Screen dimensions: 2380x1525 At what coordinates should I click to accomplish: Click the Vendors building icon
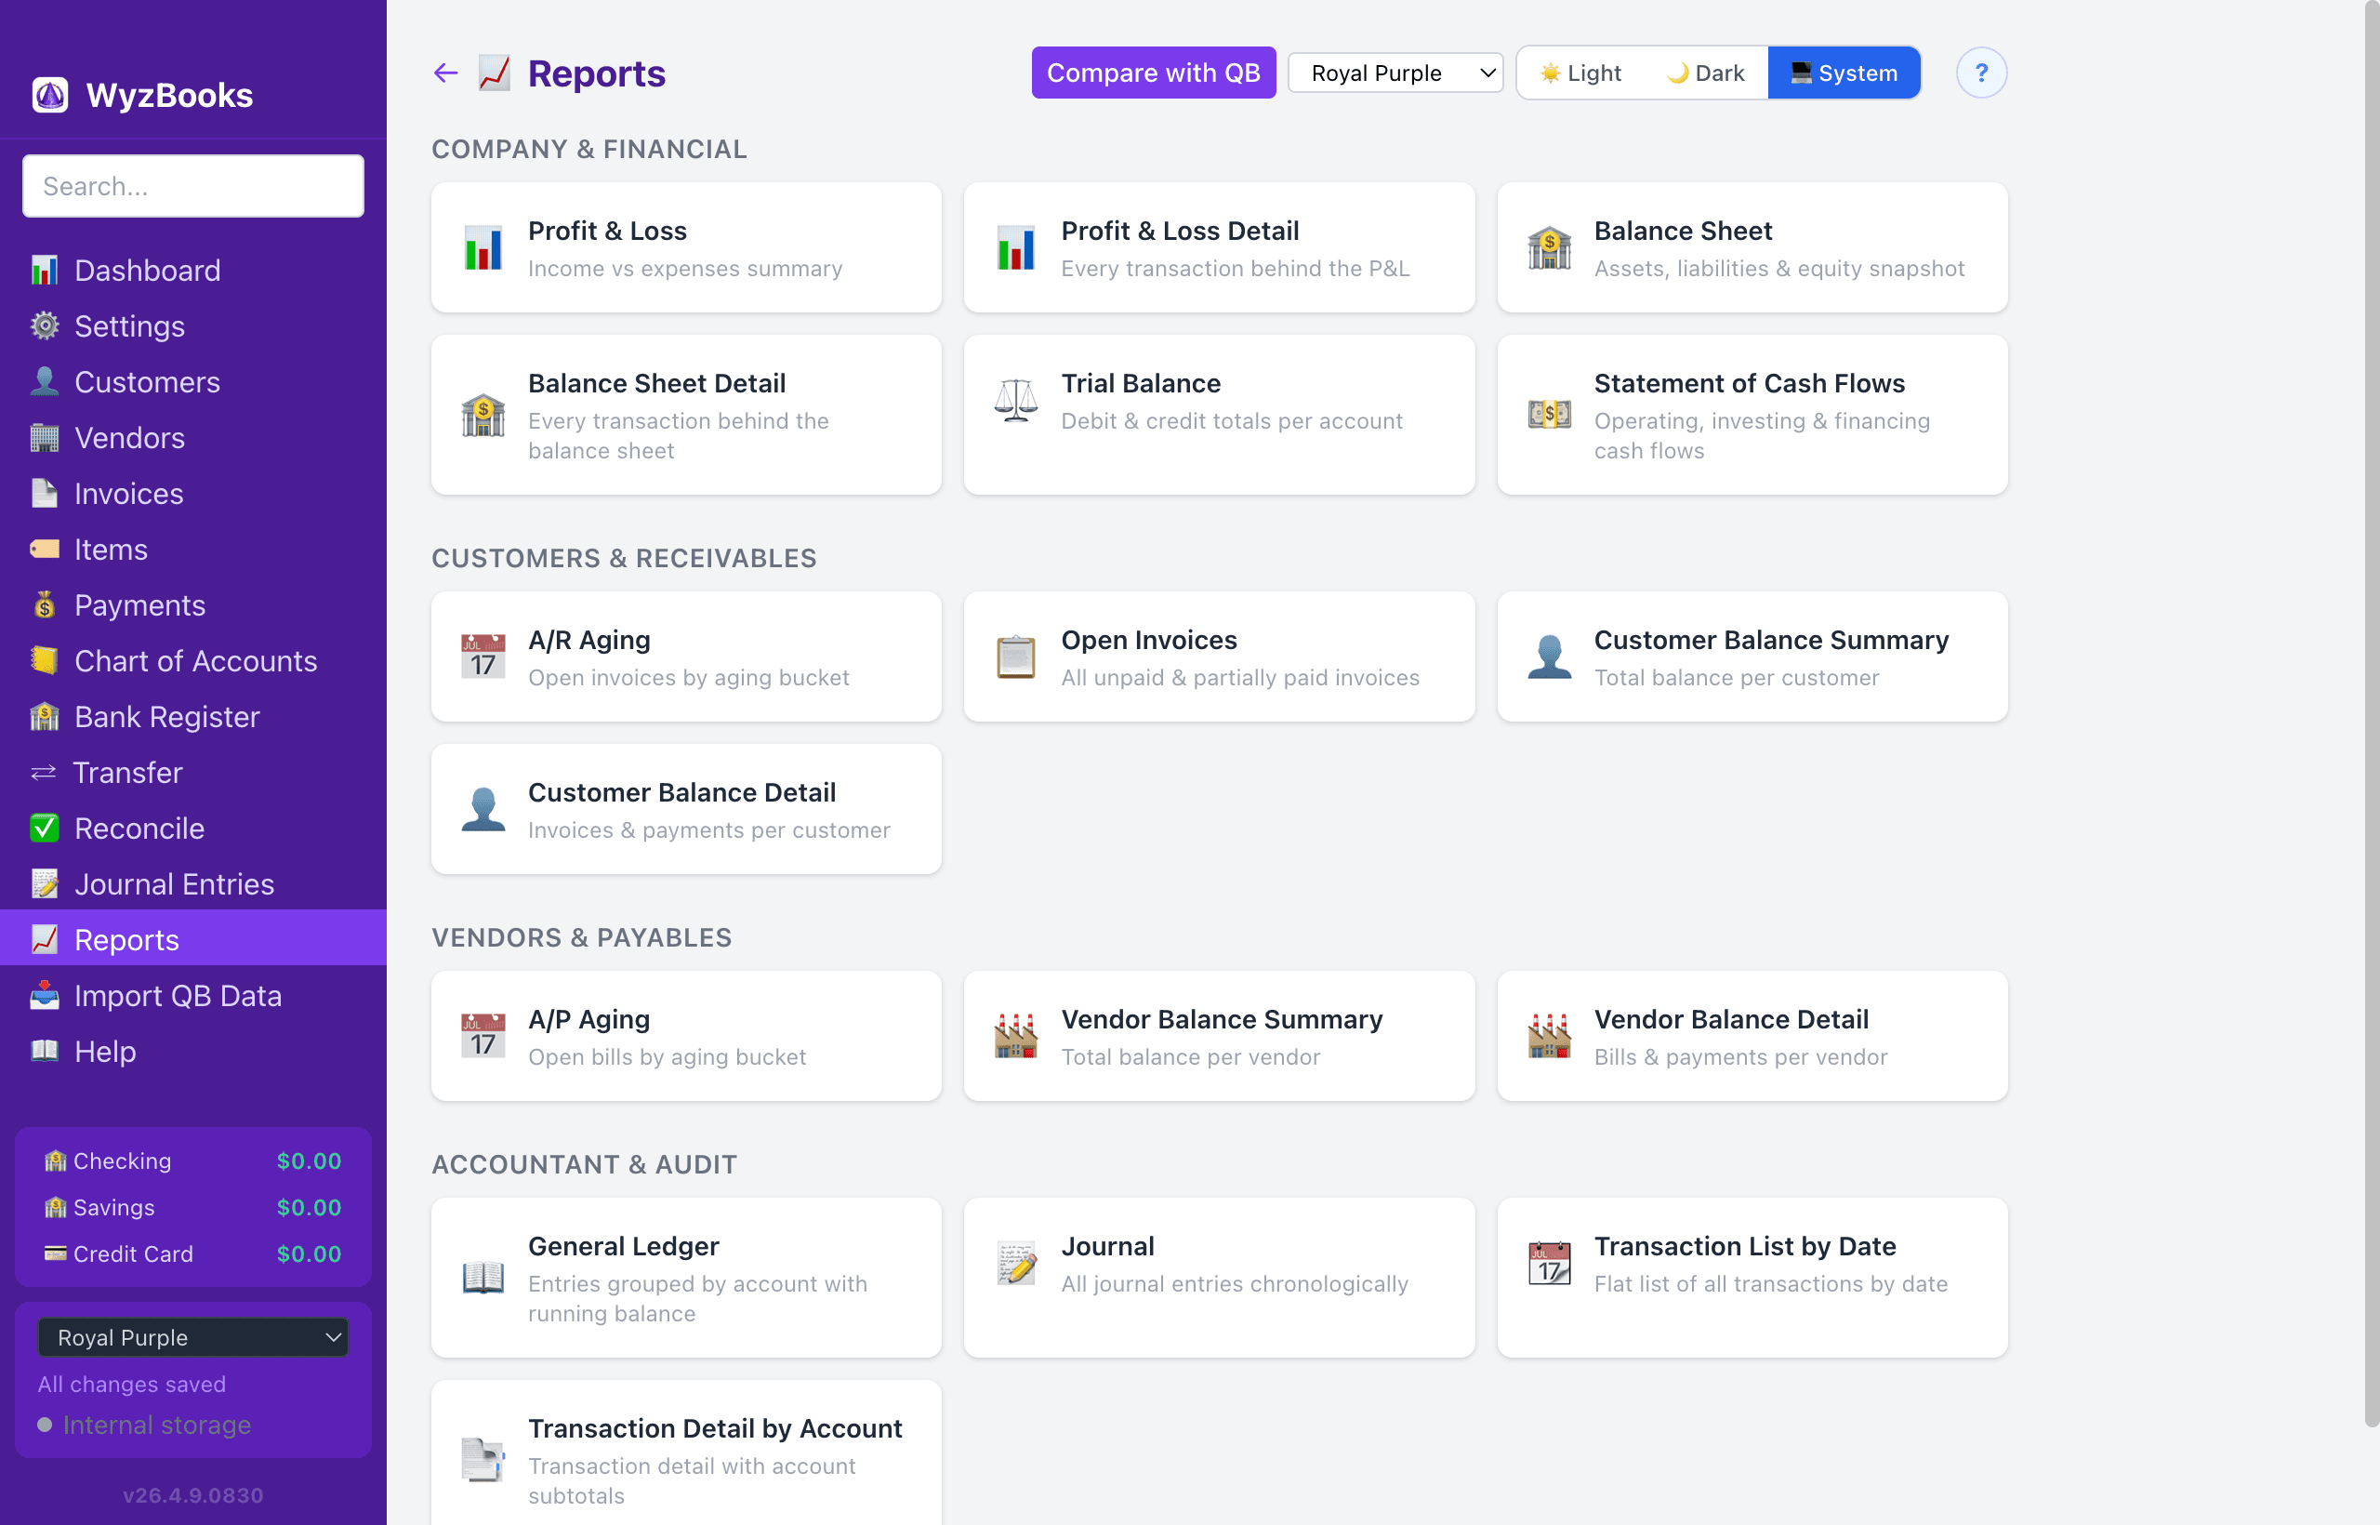(45, 438)
